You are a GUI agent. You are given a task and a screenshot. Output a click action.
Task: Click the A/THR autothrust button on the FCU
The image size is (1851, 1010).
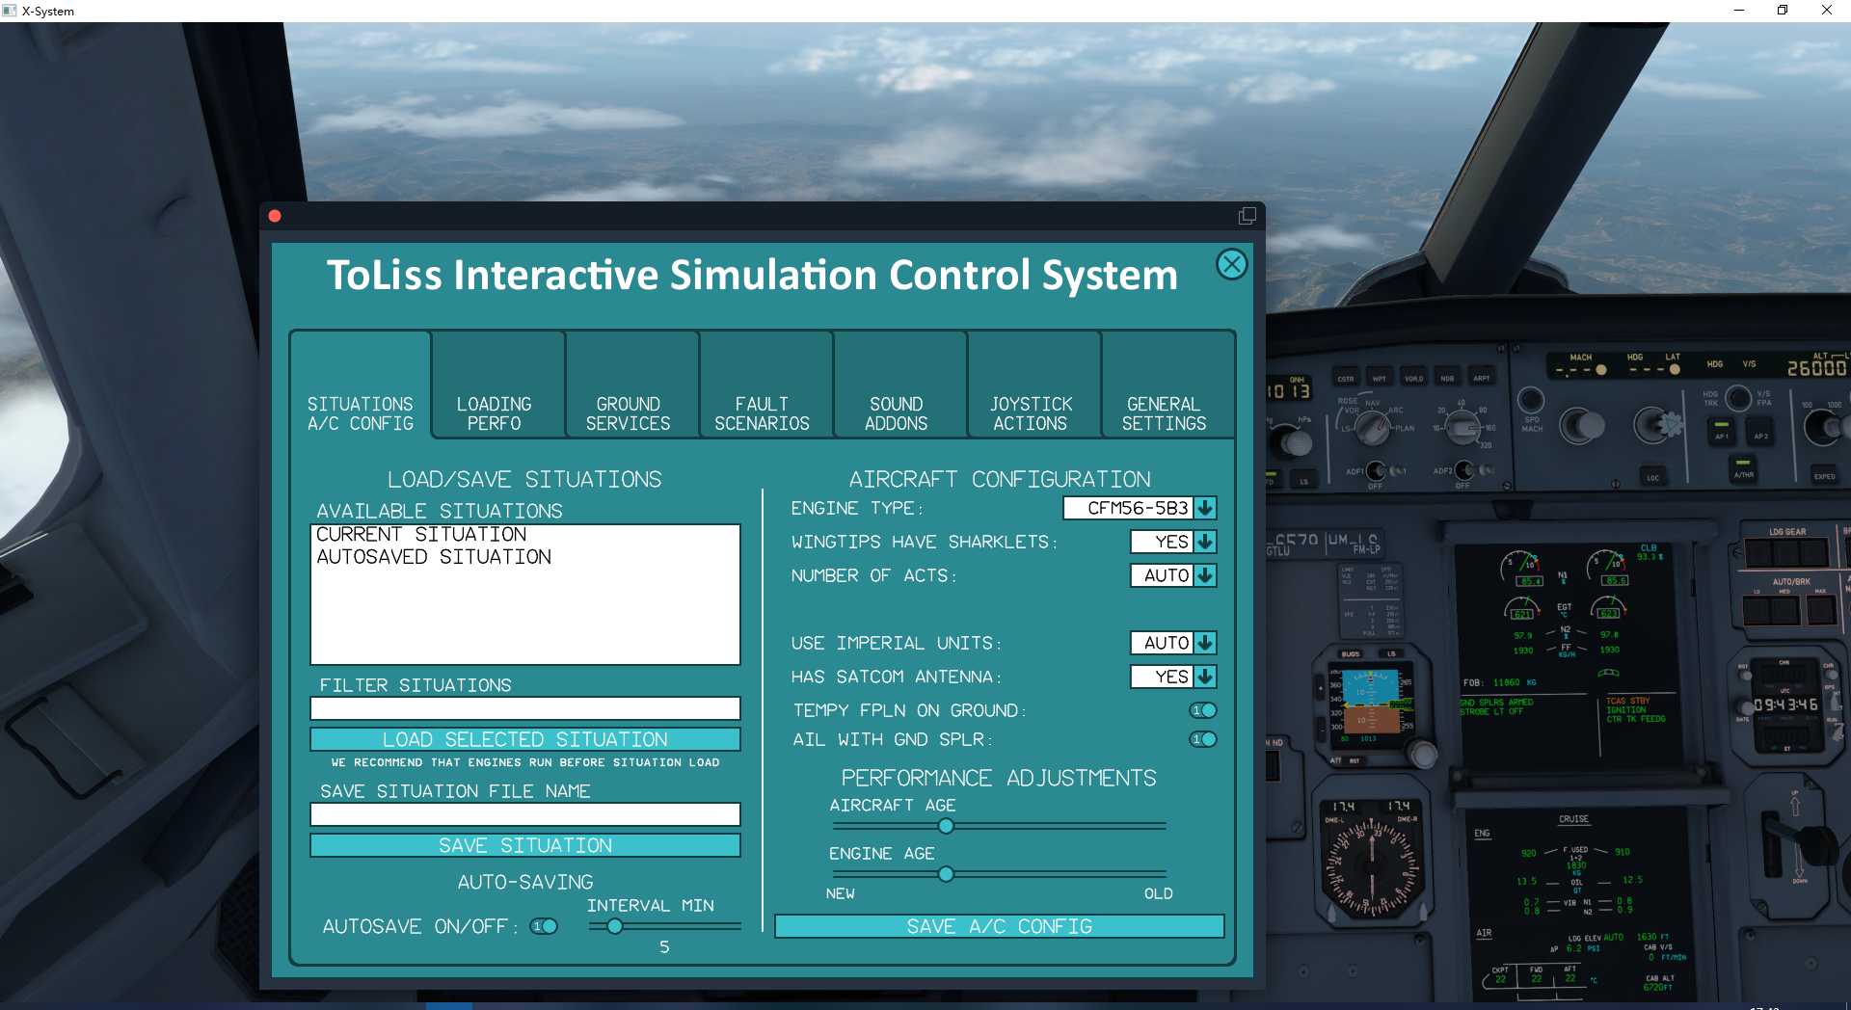(x=1743, y=469)
